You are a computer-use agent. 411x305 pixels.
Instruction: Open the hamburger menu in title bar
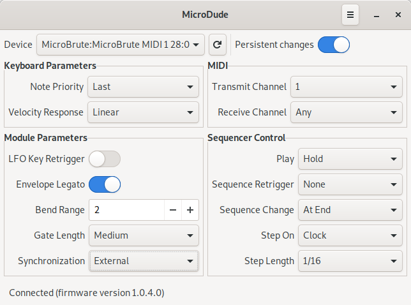point(350,15)
